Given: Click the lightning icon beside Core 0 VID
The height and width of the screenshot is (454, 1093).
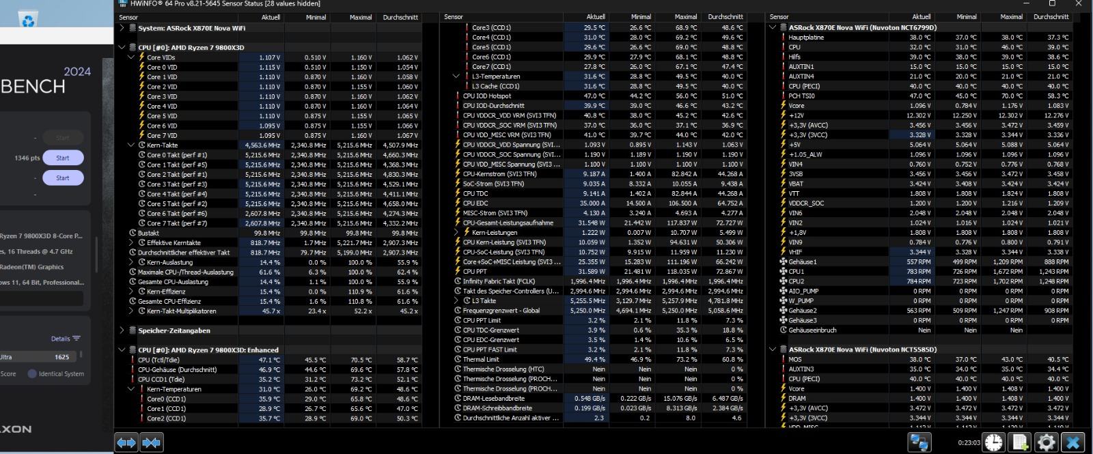Looking at the screenshot, I should 141,67.
